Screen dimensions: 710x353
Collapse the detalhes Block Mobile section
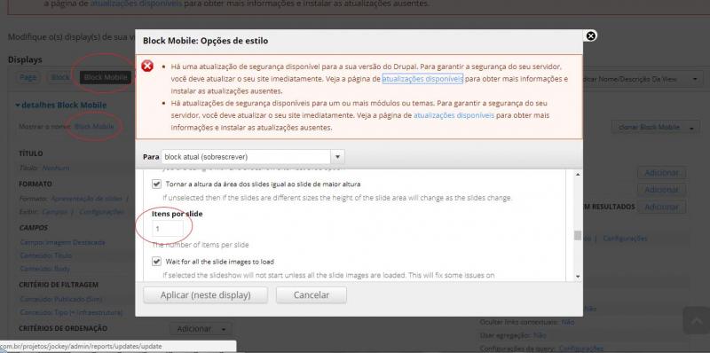[x=18, y=105]
